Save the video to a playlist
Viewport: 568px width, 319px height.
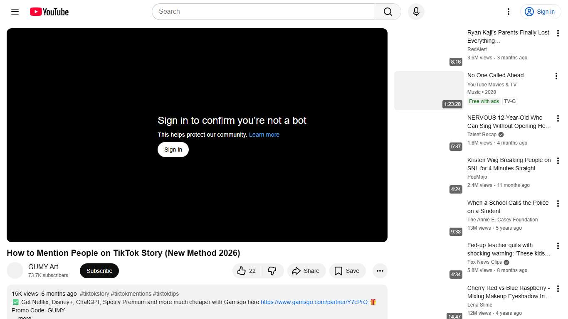347,270
